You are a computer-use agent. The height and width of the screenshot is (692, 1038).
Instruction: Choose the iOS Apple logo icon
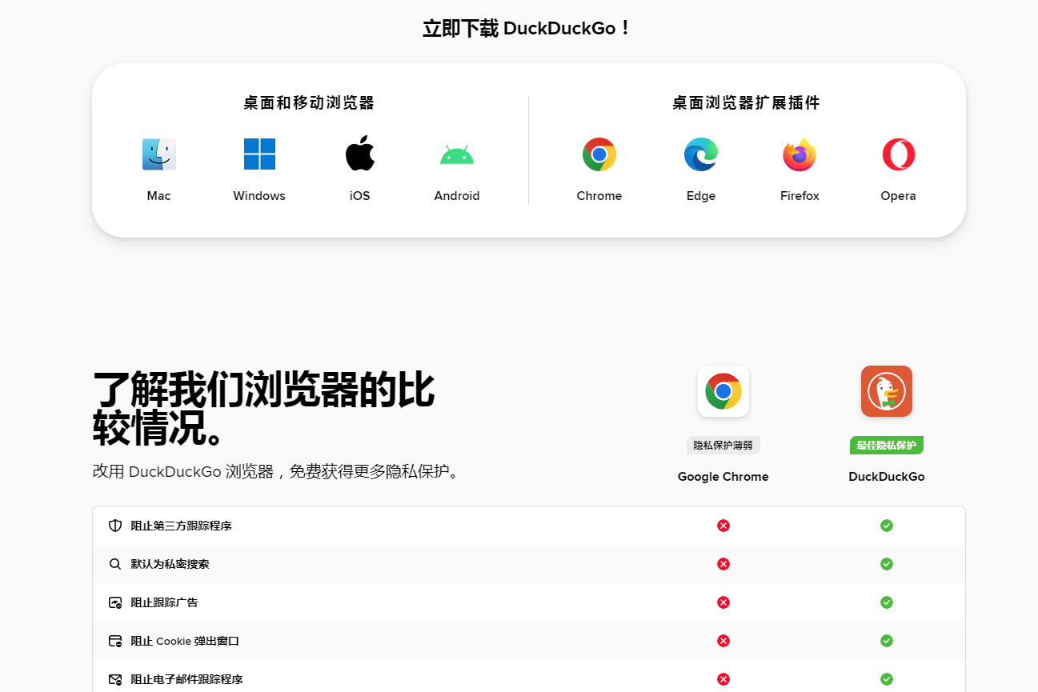coord(360,154)
